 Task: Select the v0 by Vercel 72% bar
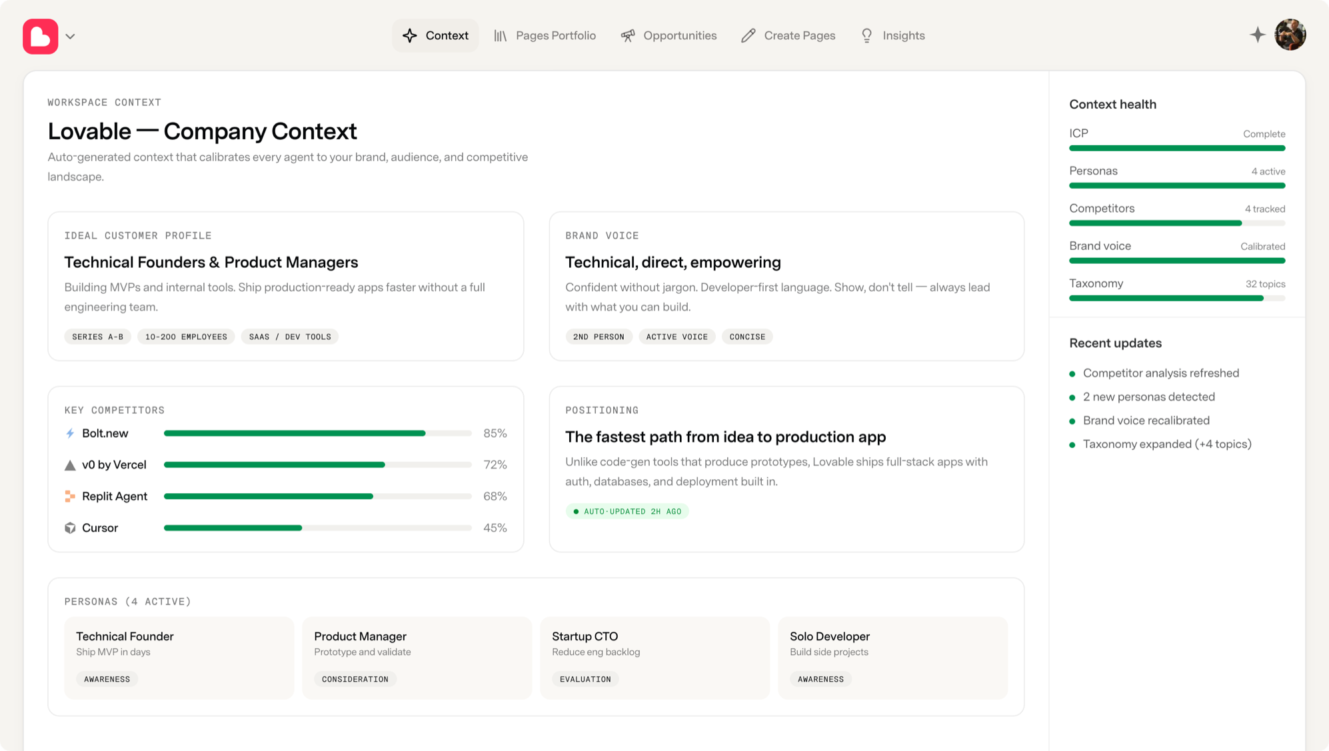click(x=318, y=464)
